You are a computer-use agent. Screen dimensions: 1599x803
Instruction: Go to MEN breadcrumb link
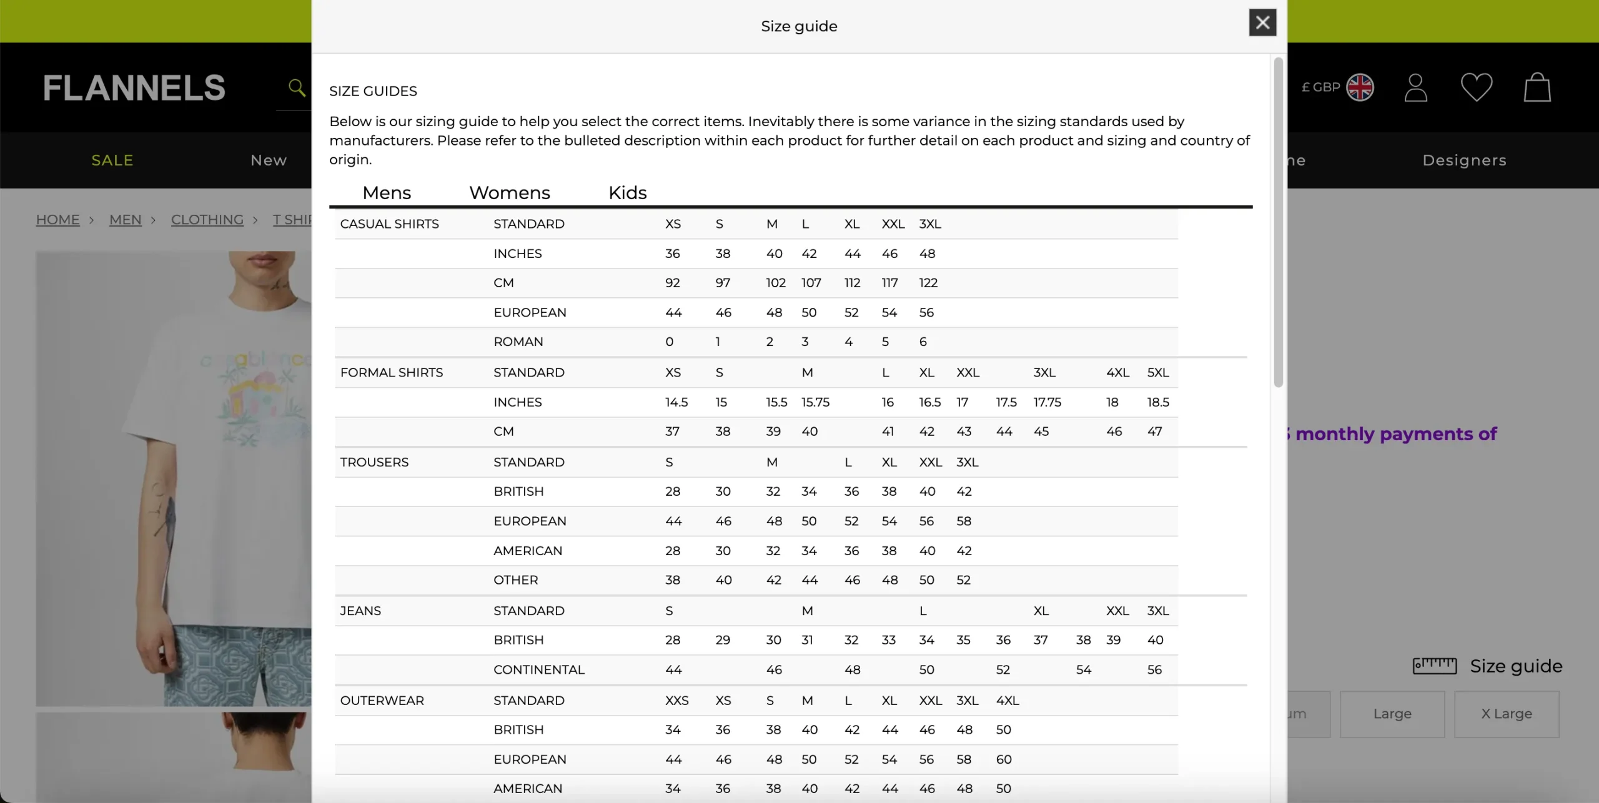tap(126, 220)
